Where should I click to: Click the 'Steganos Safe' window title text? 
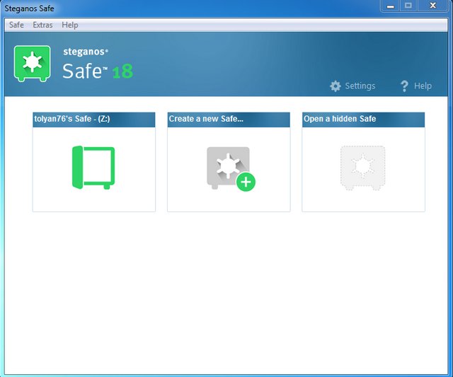pyautogui.click(x=29, y=8)
